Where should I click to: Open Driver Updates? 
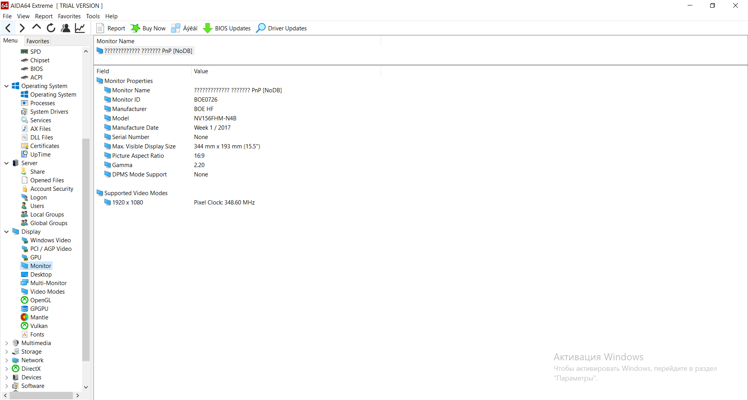(281, 28)
